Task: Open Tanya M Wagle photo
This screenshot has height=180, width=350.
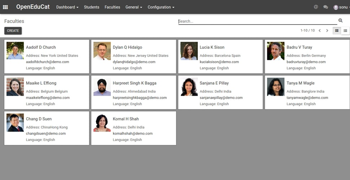Action: point(276,87)
